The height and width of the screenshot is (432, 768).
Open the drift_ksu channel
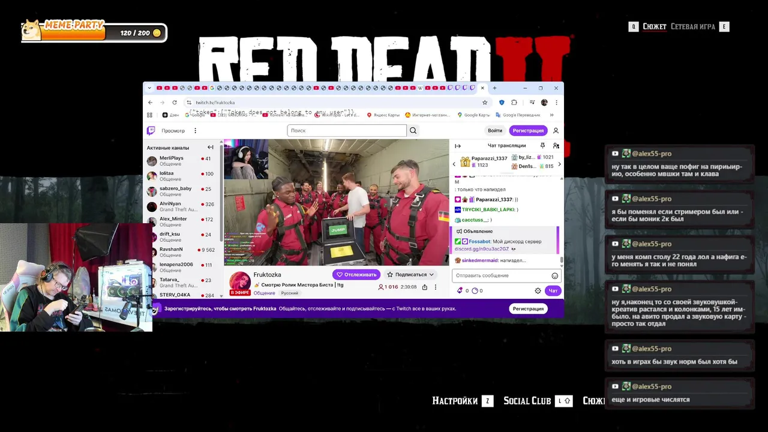182,236
